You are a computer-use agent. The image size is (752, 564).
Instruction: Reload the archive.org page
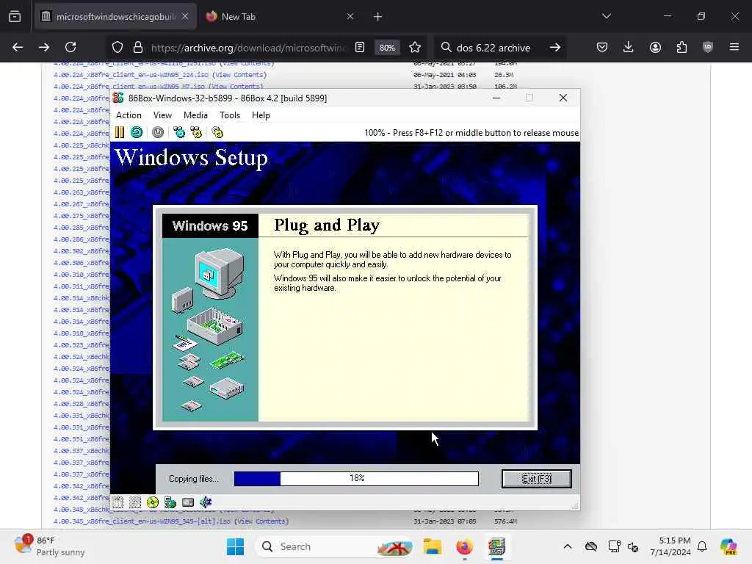tap(70, 48)
